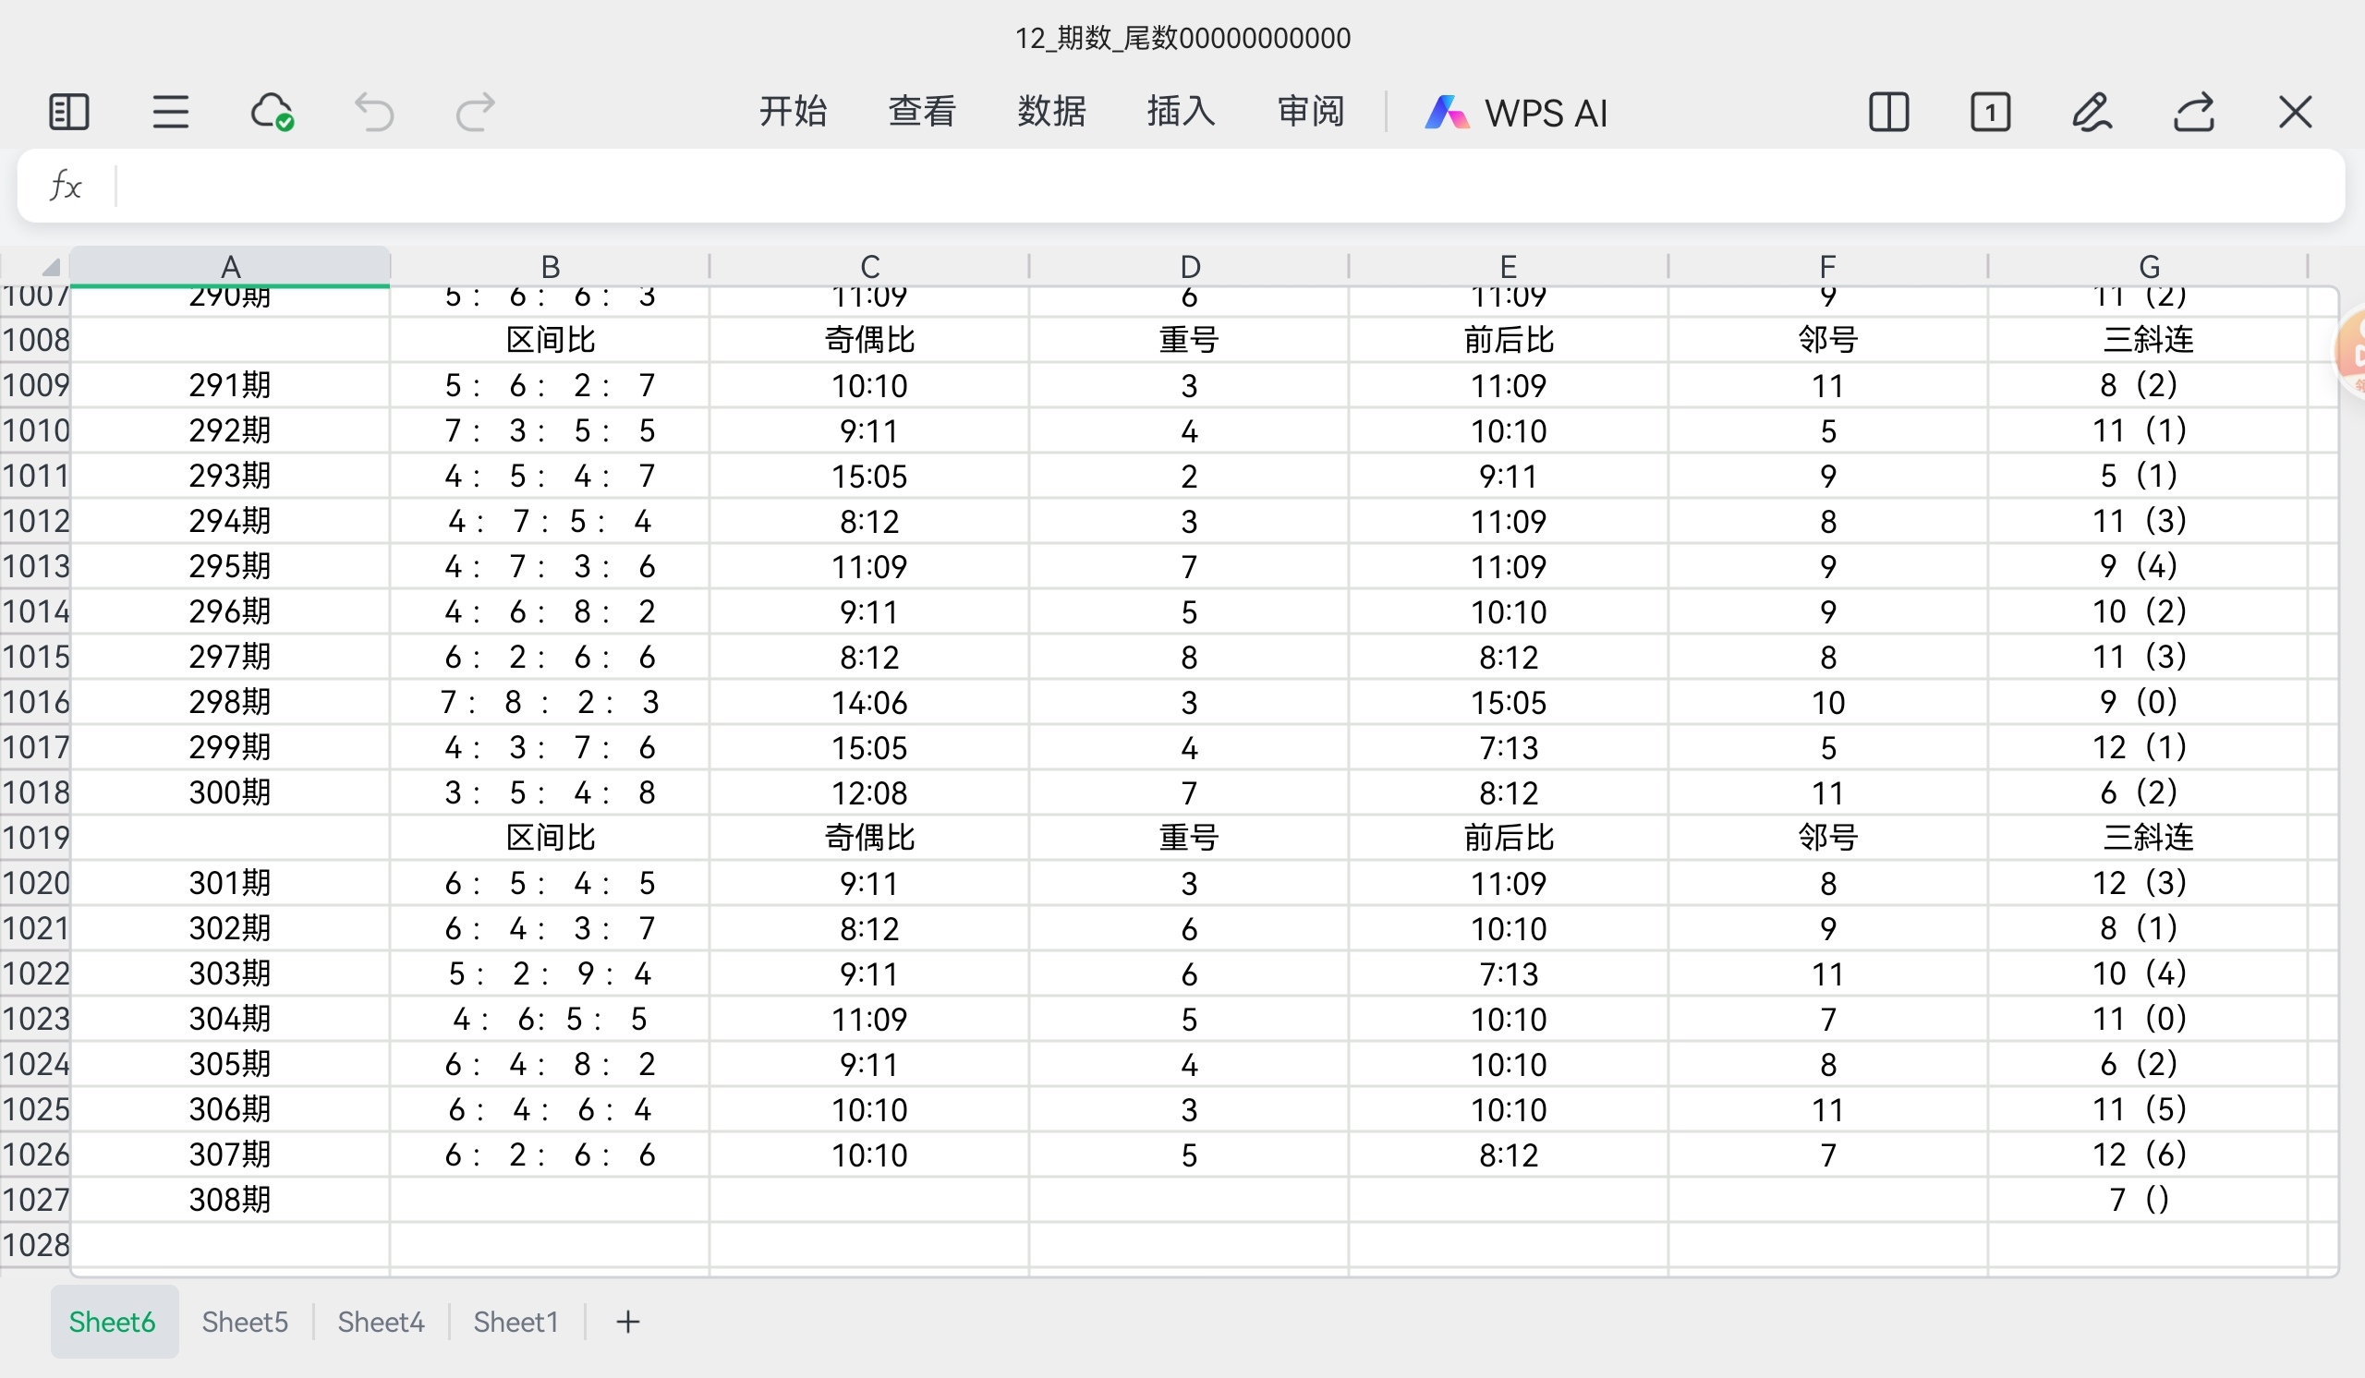Screen dimensions: 2365x1378
Task: Select row 1027 header
Action: pos(36,1200)
